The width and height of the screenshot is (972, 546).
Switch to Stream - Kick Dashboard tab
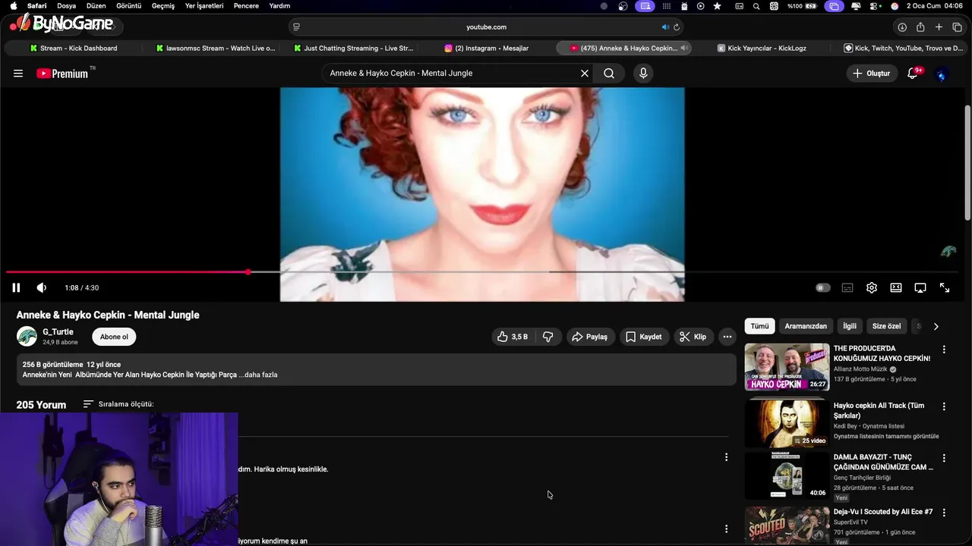click(x=74, y=48)
